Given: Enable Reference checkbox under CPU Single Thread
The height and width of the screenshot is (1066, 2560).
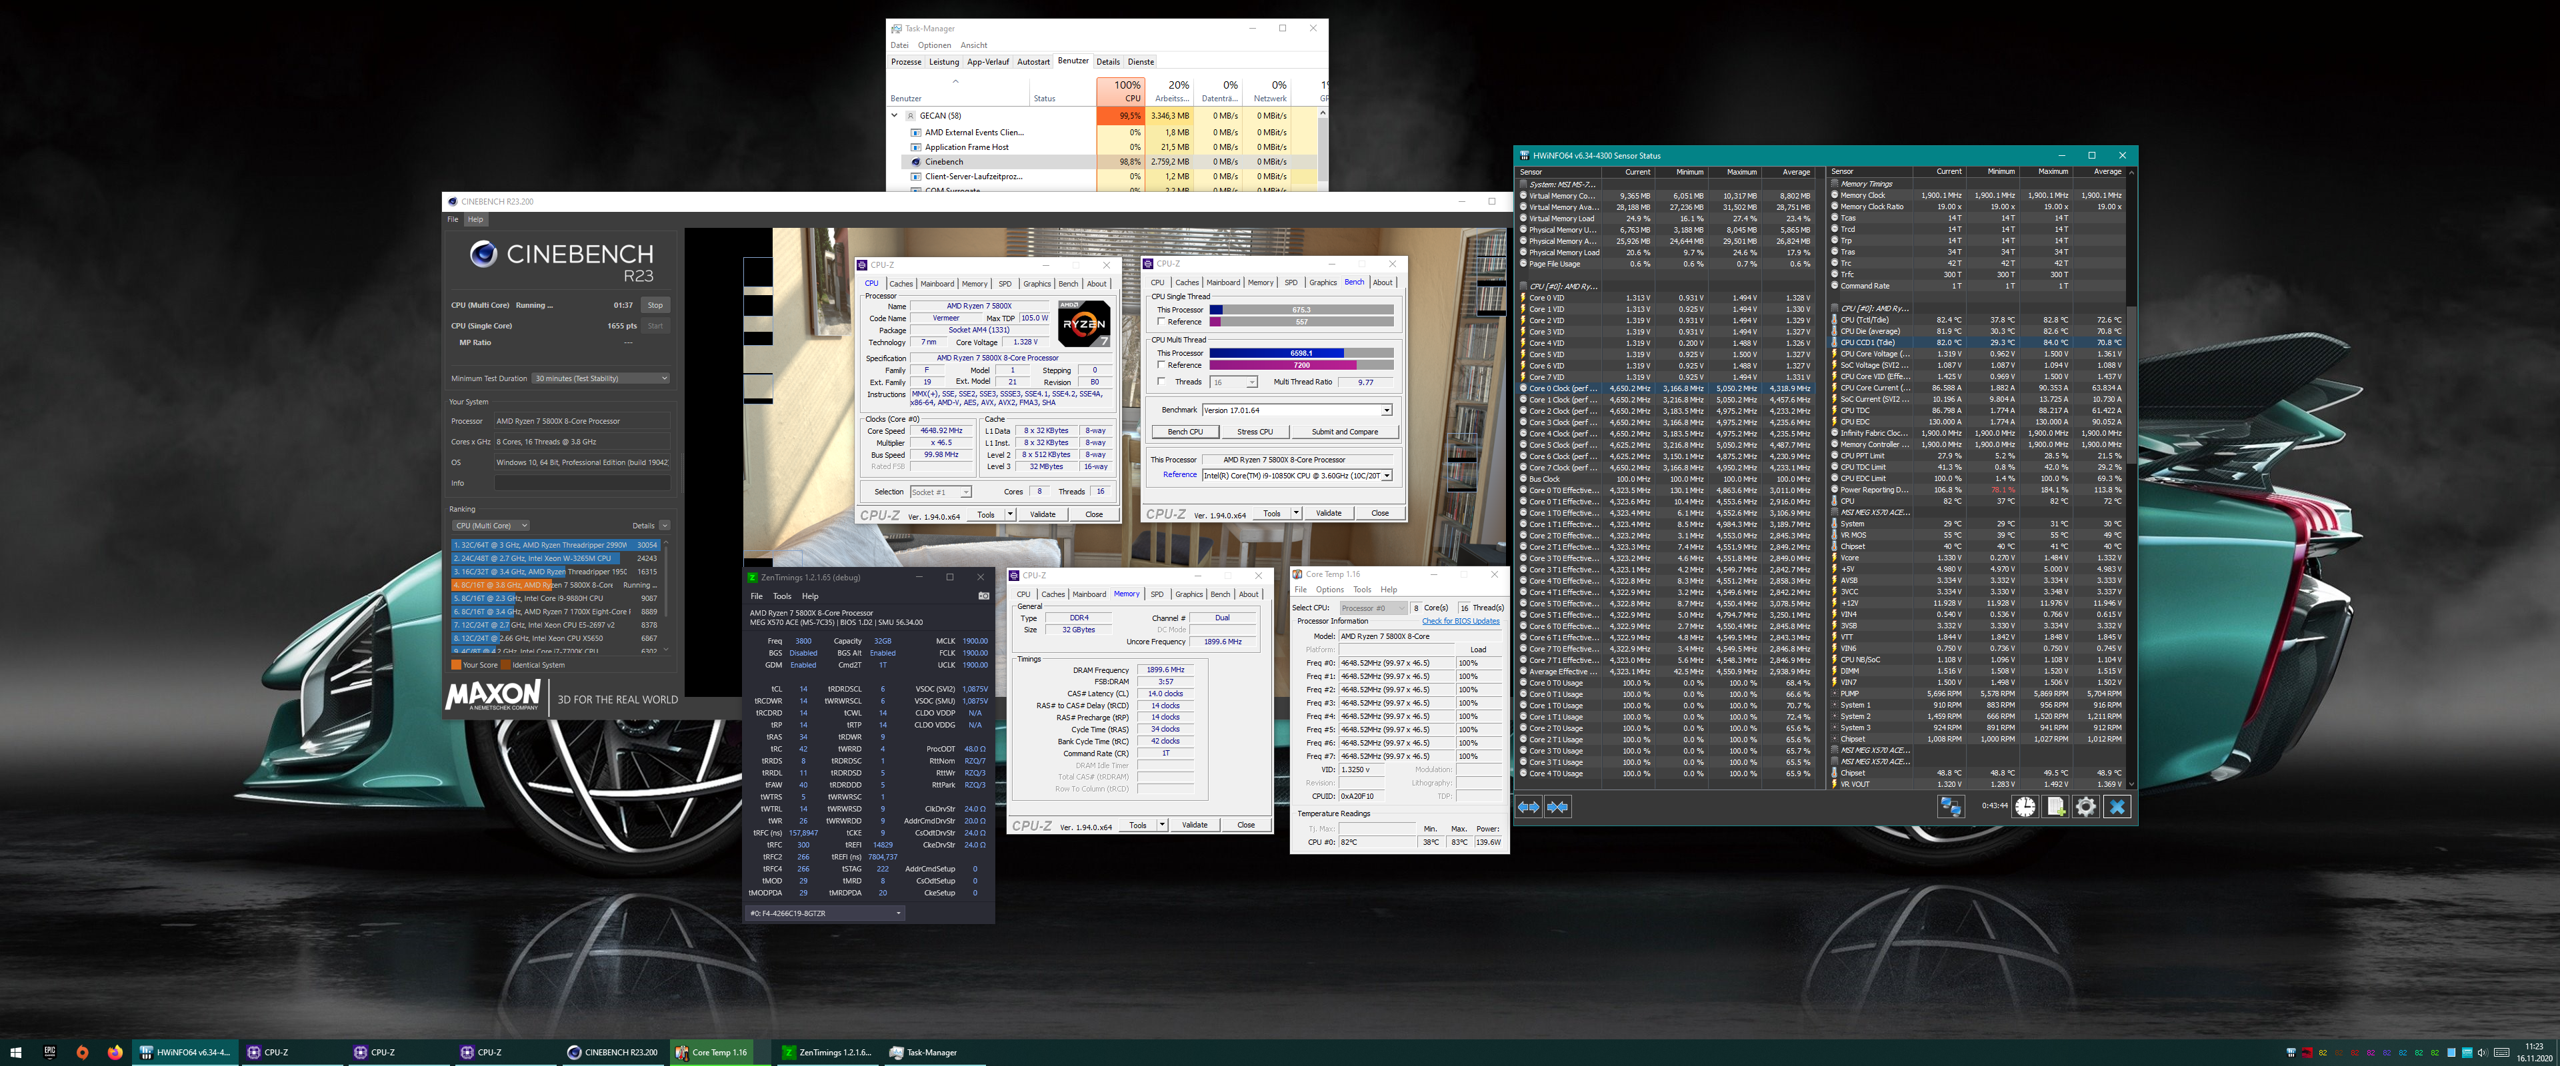Looking at the screenshot, I should click(x=1161, y=322).
